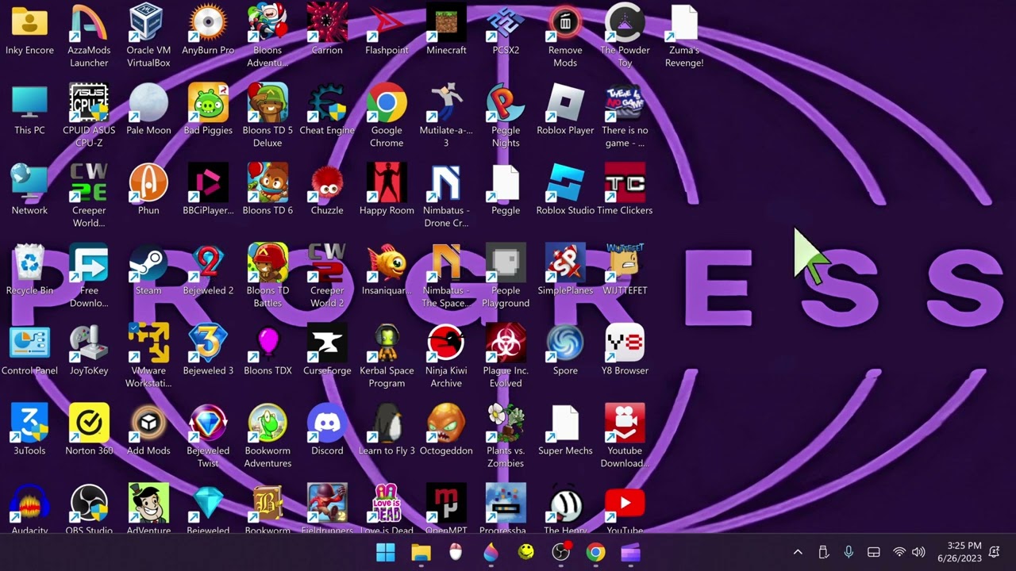Select Plants vs. Zombies shortcut

pos(506,437)
